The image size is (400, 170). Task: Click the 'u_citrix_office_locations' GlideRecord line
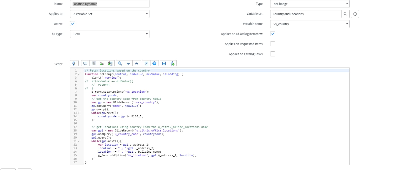pos(137,130)
